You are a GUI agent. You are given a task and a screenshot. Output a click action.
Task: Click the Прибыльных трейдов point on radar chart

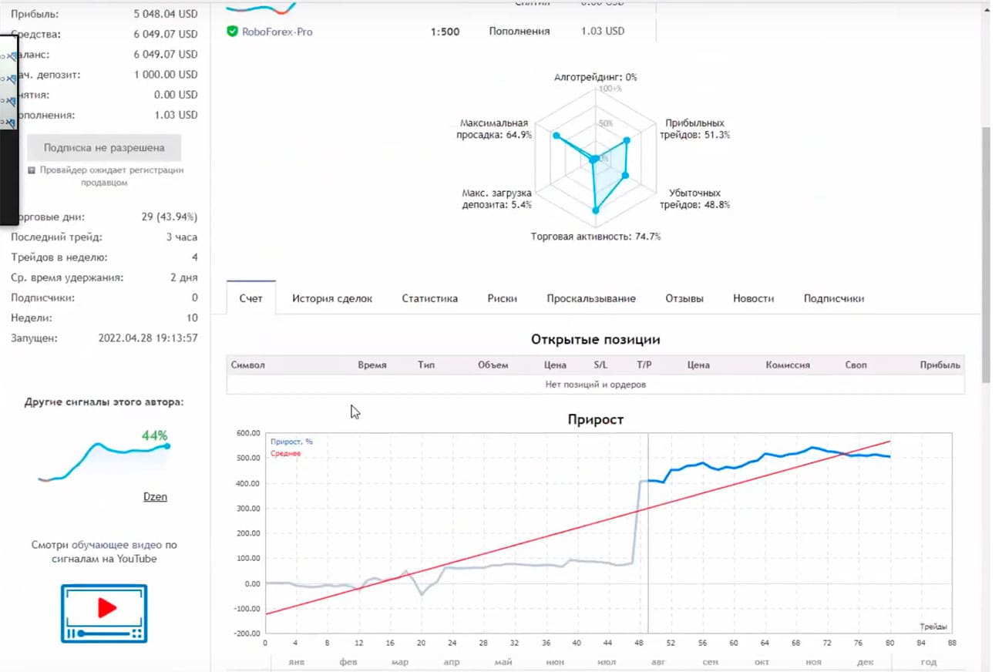tap(627, 140)
